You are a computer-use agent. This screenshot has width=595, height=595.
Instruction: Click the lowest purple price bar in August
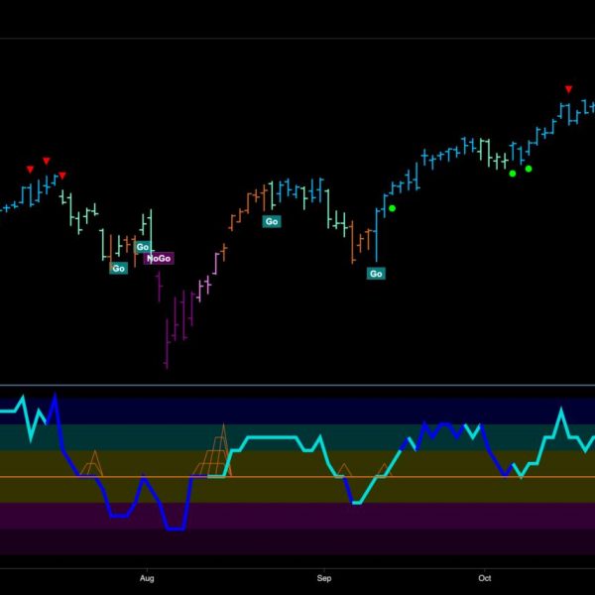pyautogui.click(x=167, y=344)
